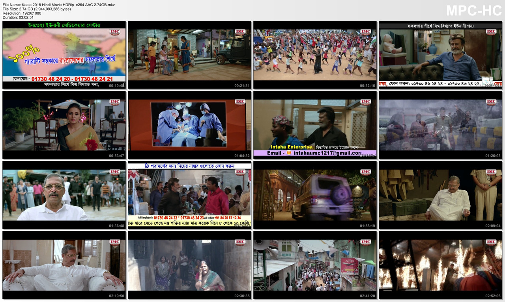Viewport: 505px width, 302px height.
Task: Click the 02:41:20 timestamp label
Action: coord(367,296)
